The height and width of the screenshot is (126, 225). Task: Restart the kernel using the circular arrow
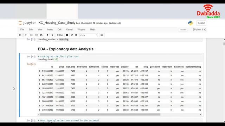[x=72, y=35]
